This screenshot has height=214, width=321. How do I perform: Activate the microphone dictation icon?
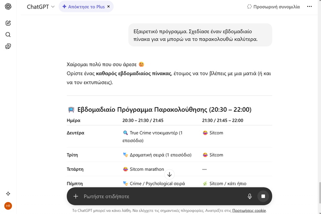tap(250, 196)
